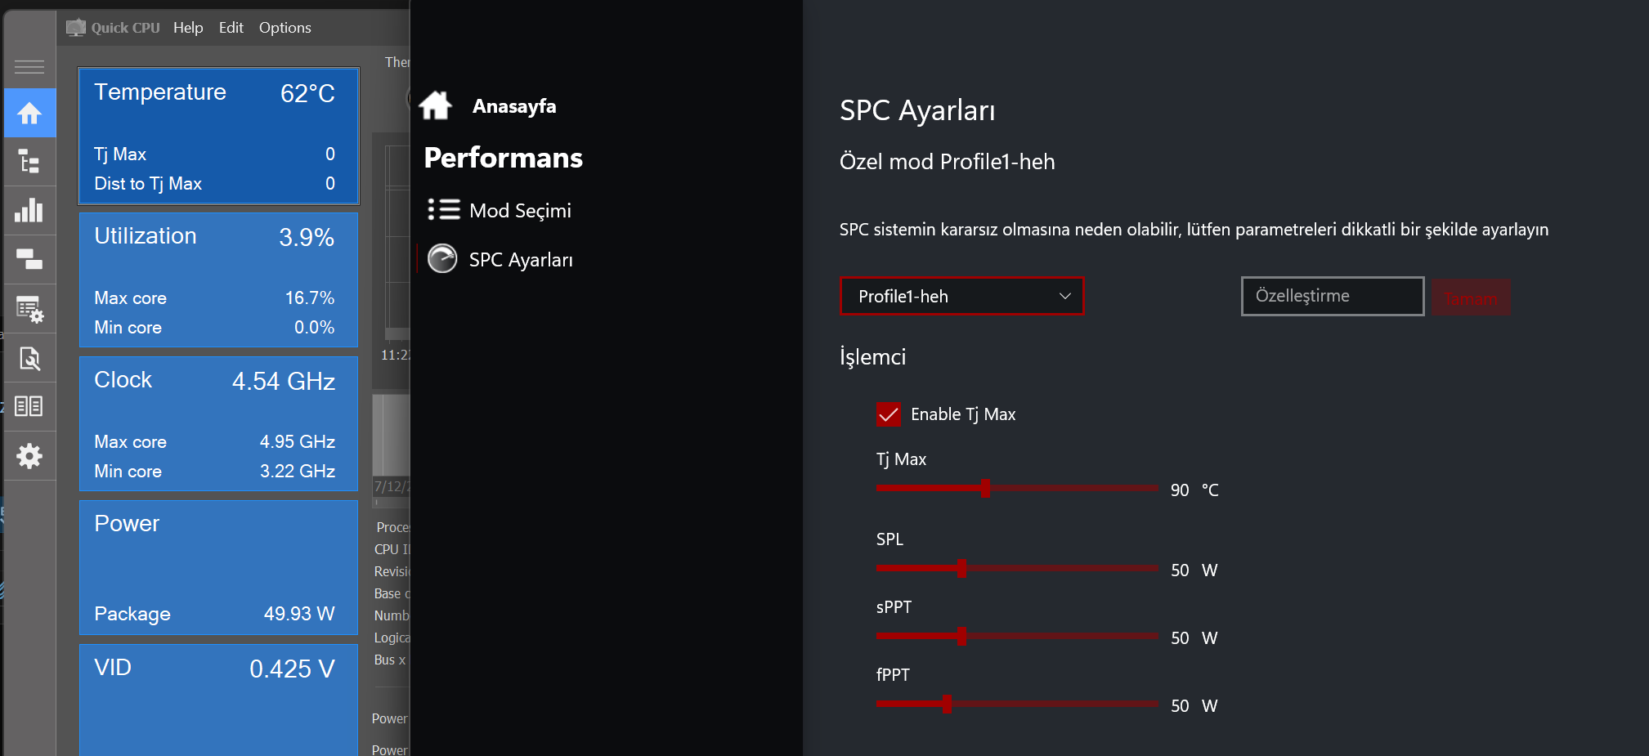Open the tree hierarchy view icon in Quick CPU sidebar

[29, 162]
